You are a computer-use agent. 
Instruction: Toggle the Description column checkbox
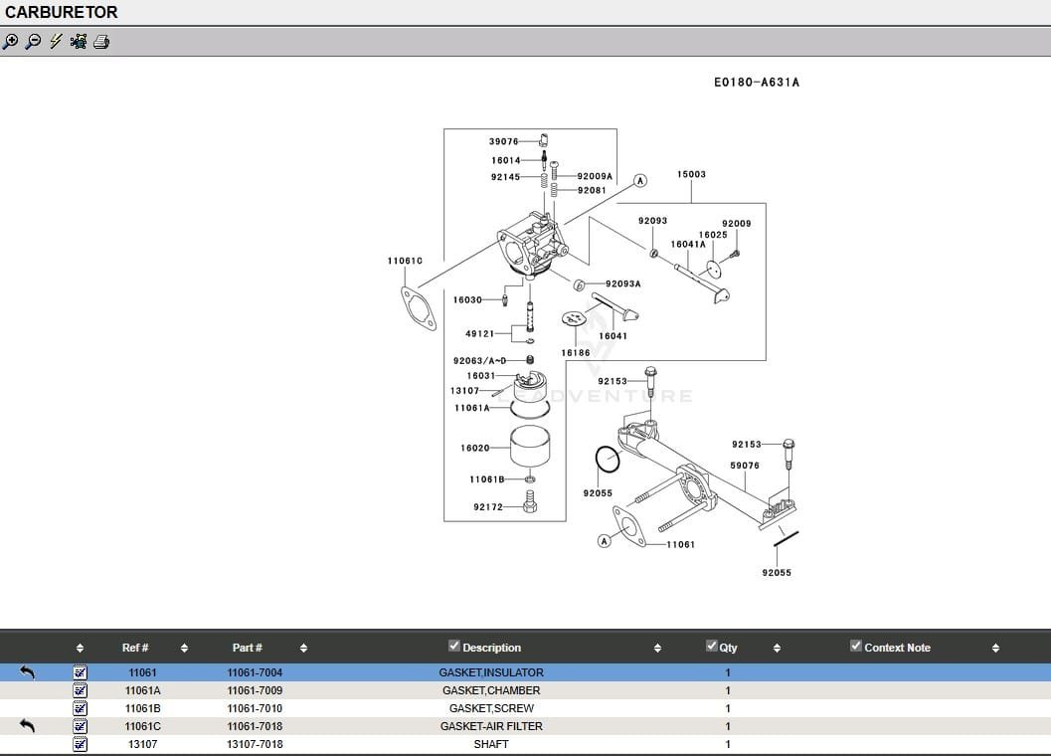(x=454, y=647)
